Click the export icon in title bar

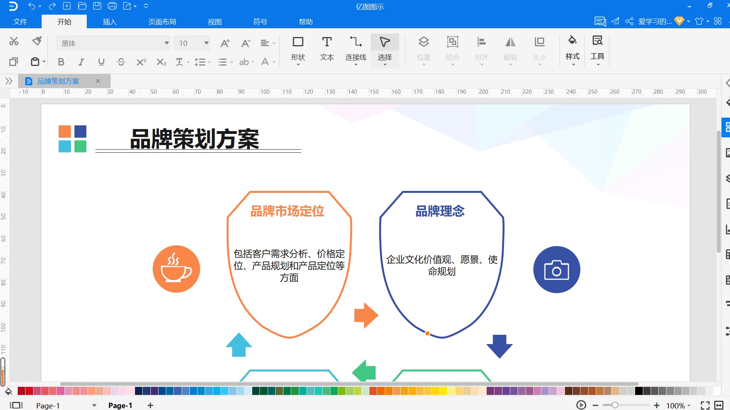coord(127,6)
